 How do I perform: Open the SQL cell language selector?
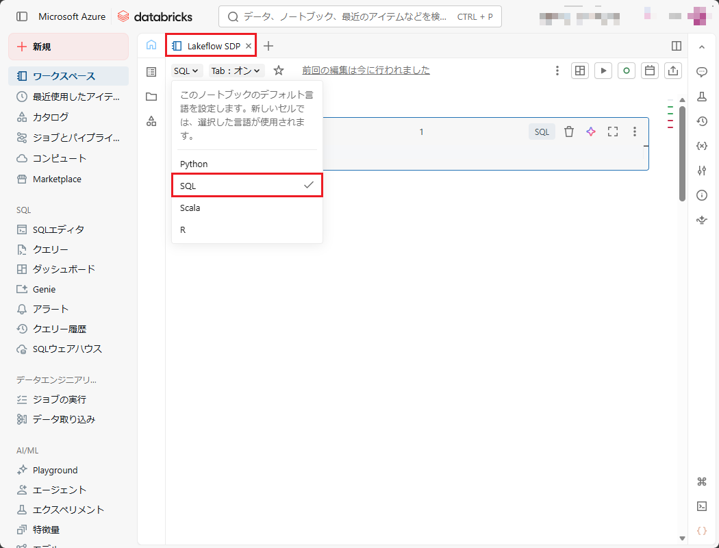click(542, 132)
